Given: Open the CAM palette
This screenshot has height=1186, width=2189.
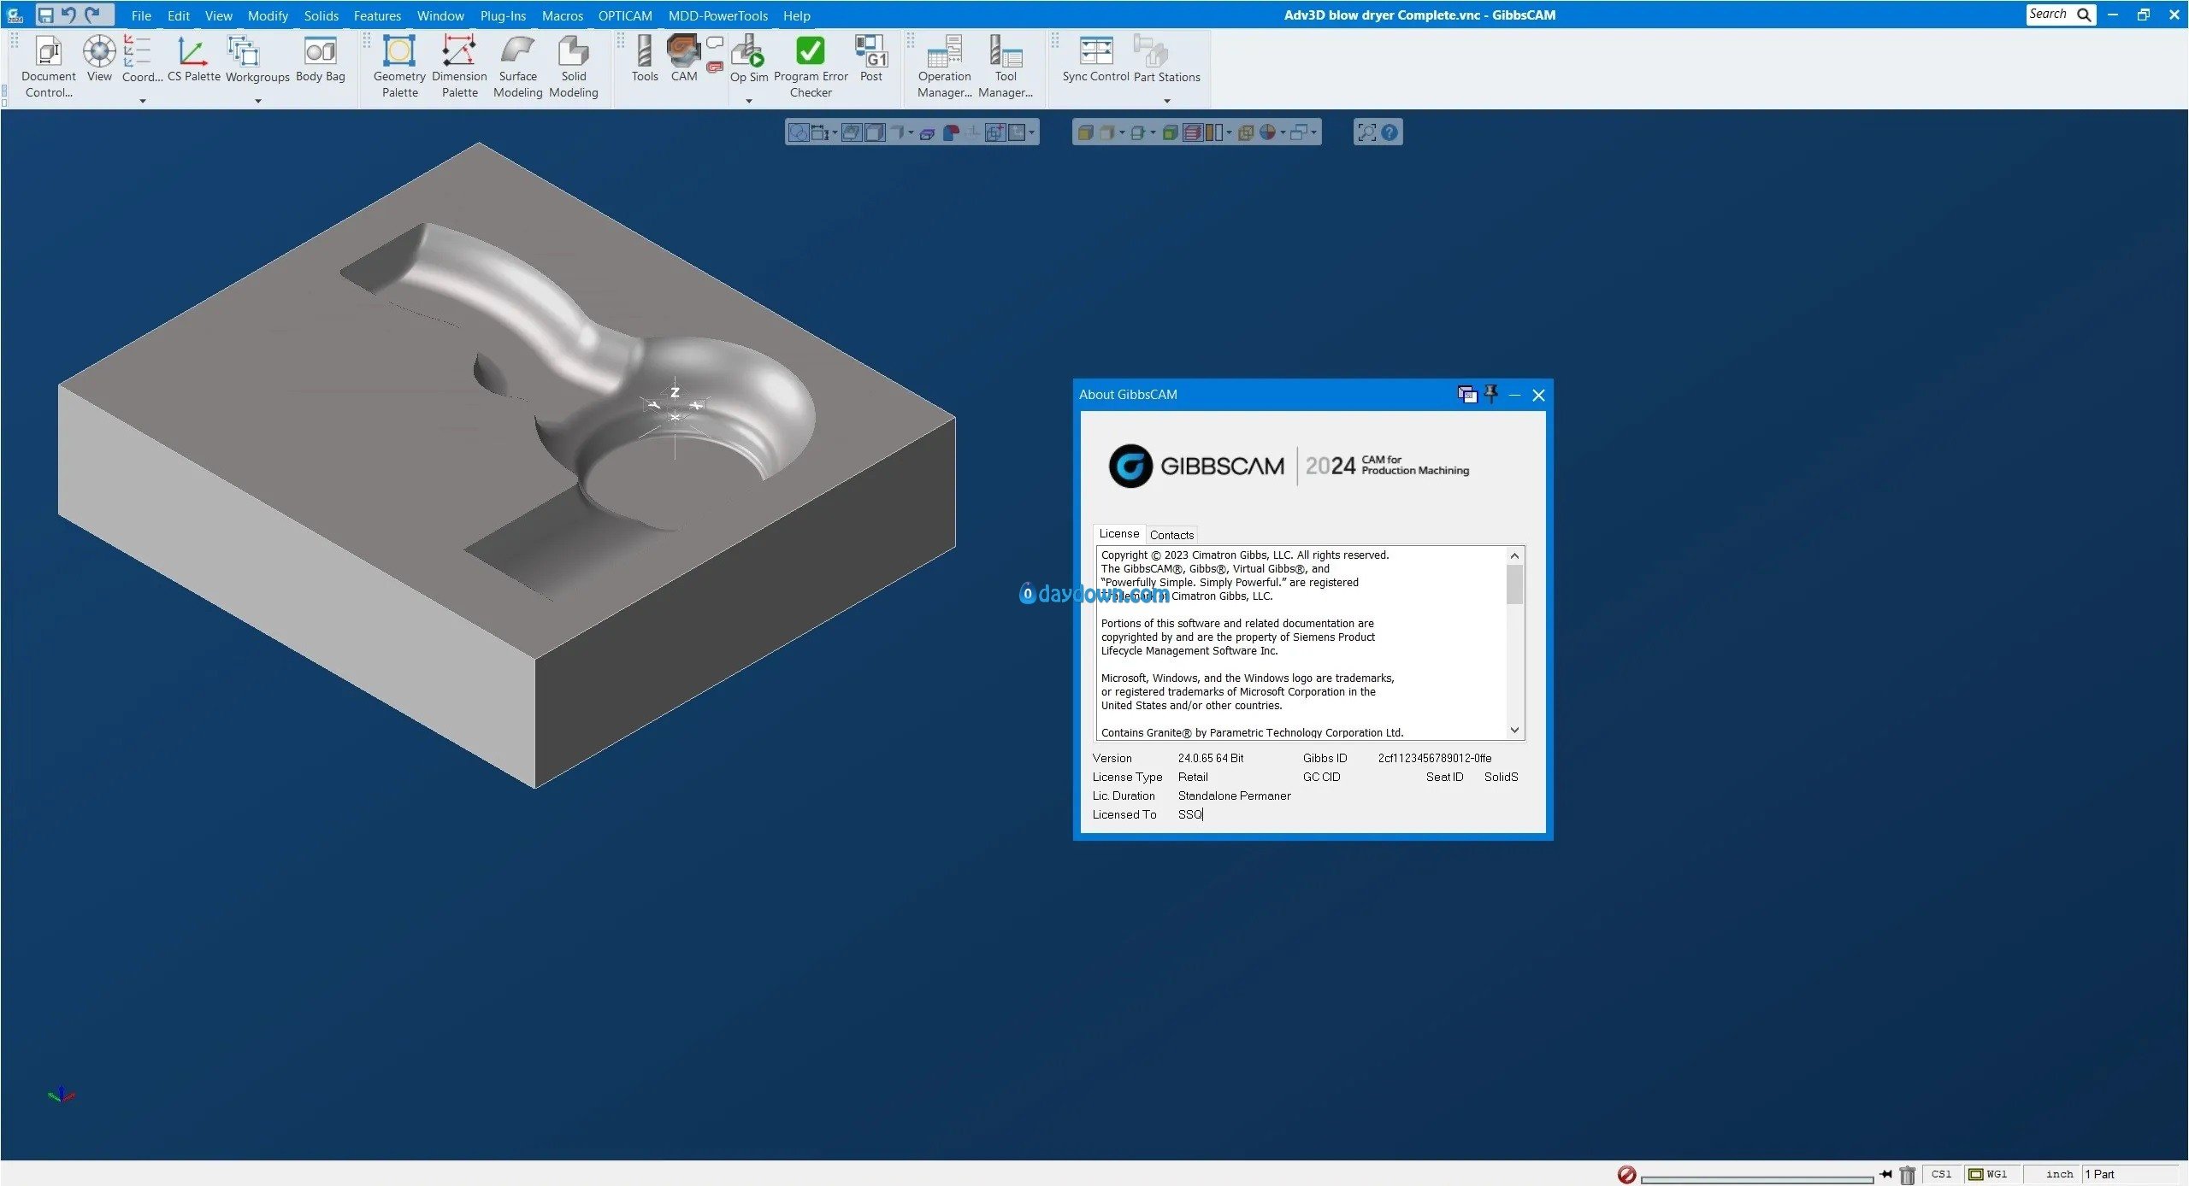Looking at the screenshot, I should point(684,60).
